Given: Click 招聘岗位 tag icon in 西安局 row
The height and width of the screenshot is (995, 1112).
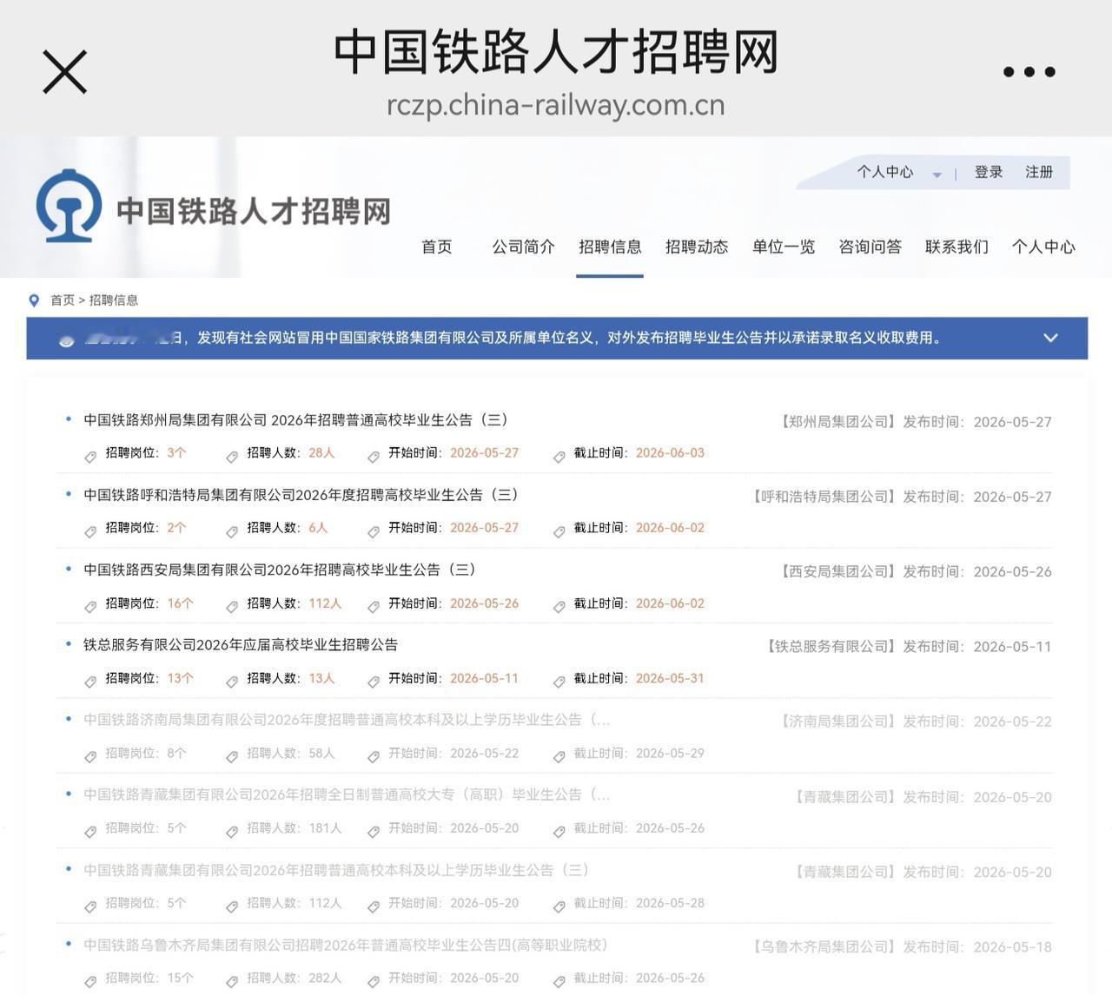Looking at the screenshot, I should tap(90, 607).
